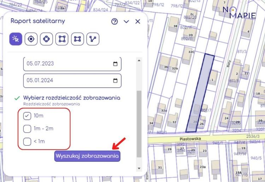The height and width of the screenshot is (182, 265).
Task: Open help for Raport satelitarny
Action: (x=114, y=22)
